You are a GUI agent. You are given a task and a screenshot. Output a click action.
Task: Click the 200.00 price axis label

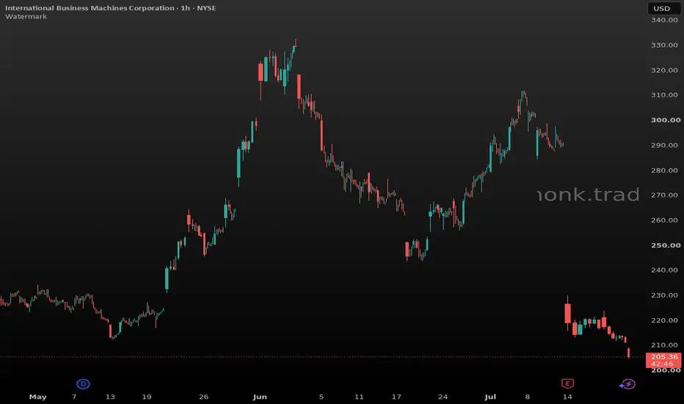[666, 370]
